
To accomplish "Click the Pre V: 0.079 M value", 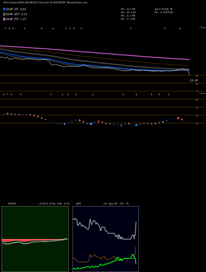I will click(163, 12).
